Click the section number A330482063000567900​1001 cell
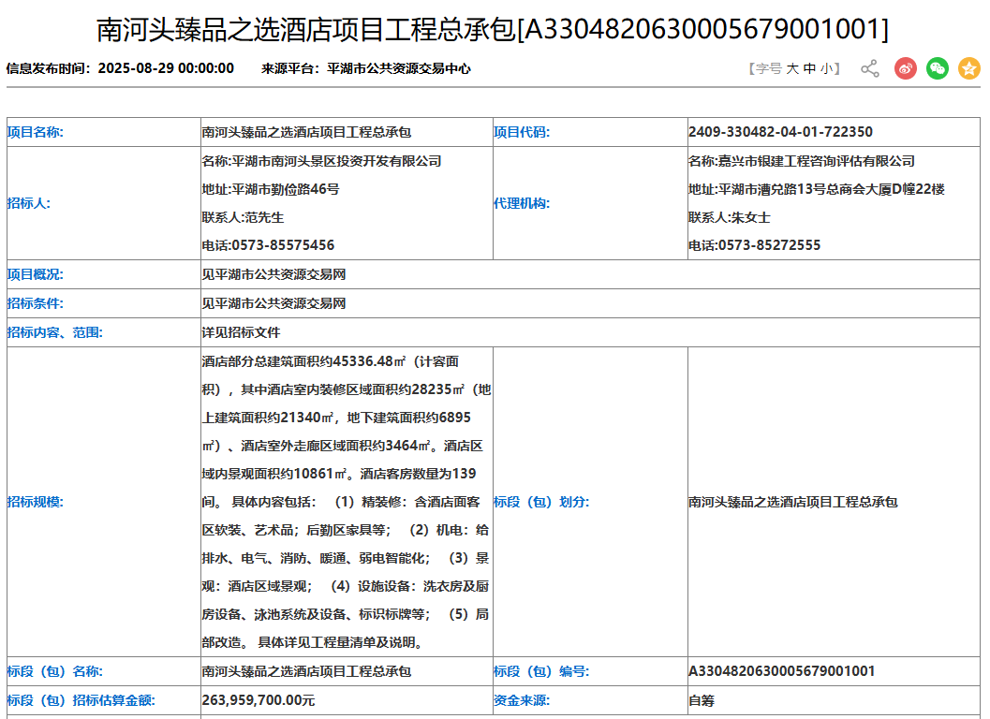 781,671
